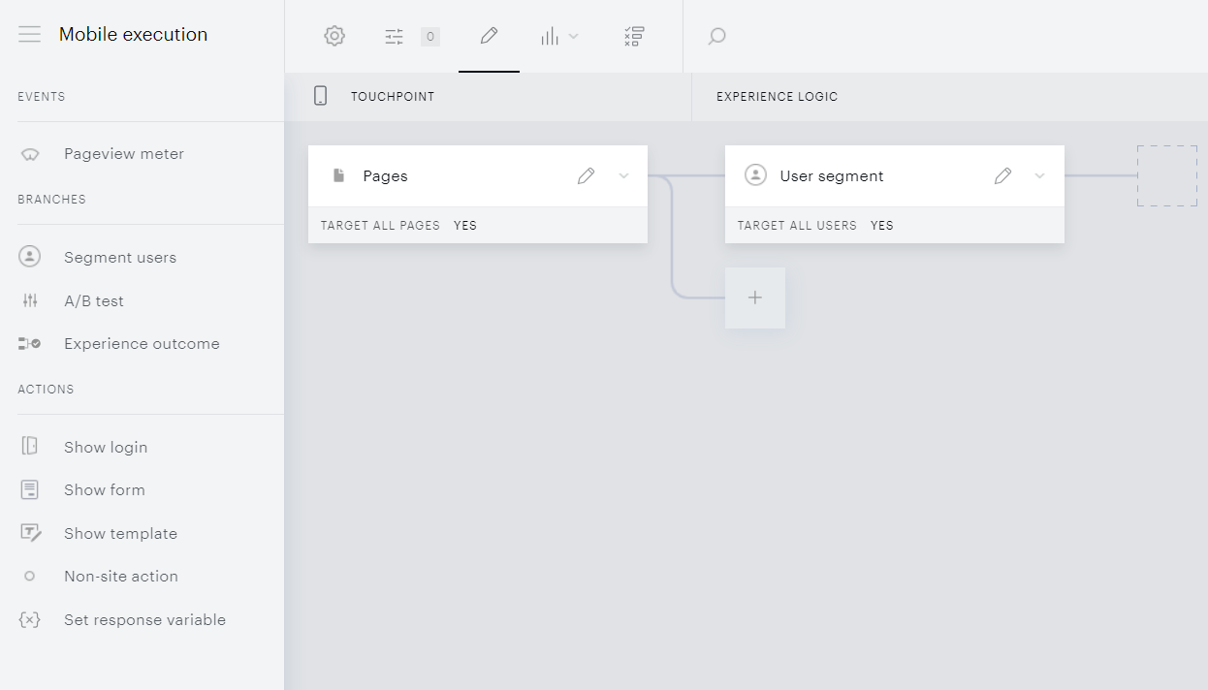This screenshot has width=1208, height=690.
Task: Click the search magnifier icon
Action: (716, 37)
